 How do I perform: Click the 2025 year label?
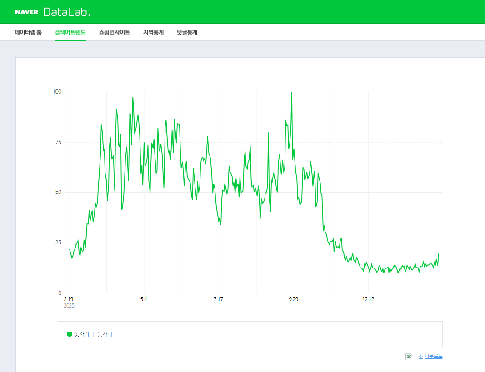click(x=69, y=306)
